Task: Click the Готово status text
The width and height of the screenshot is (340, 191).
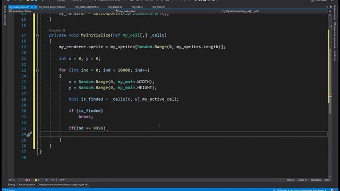Action: tap(11, 190)
